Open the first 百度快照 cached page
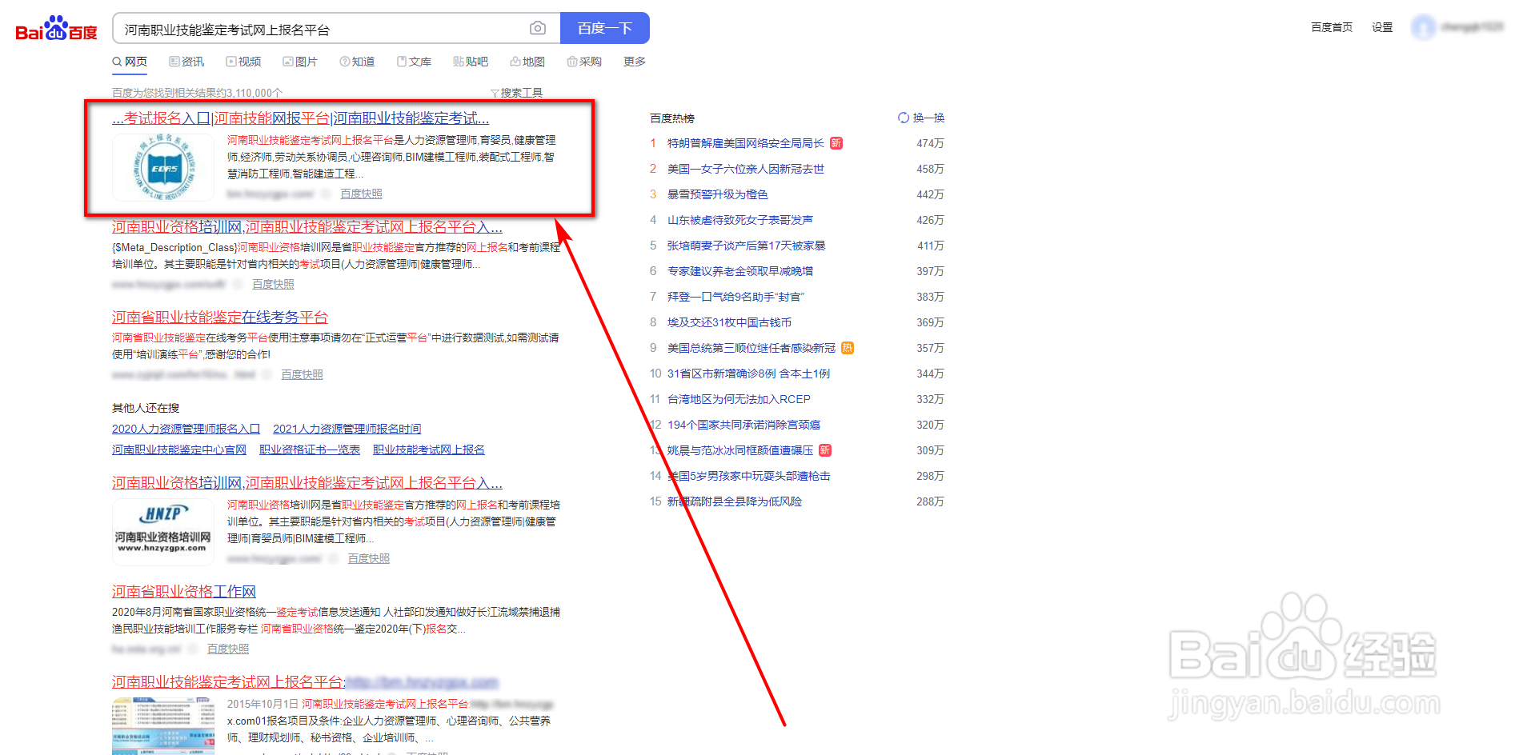Viewport: 1523px width, 755px height. click(x=361, y=193)
